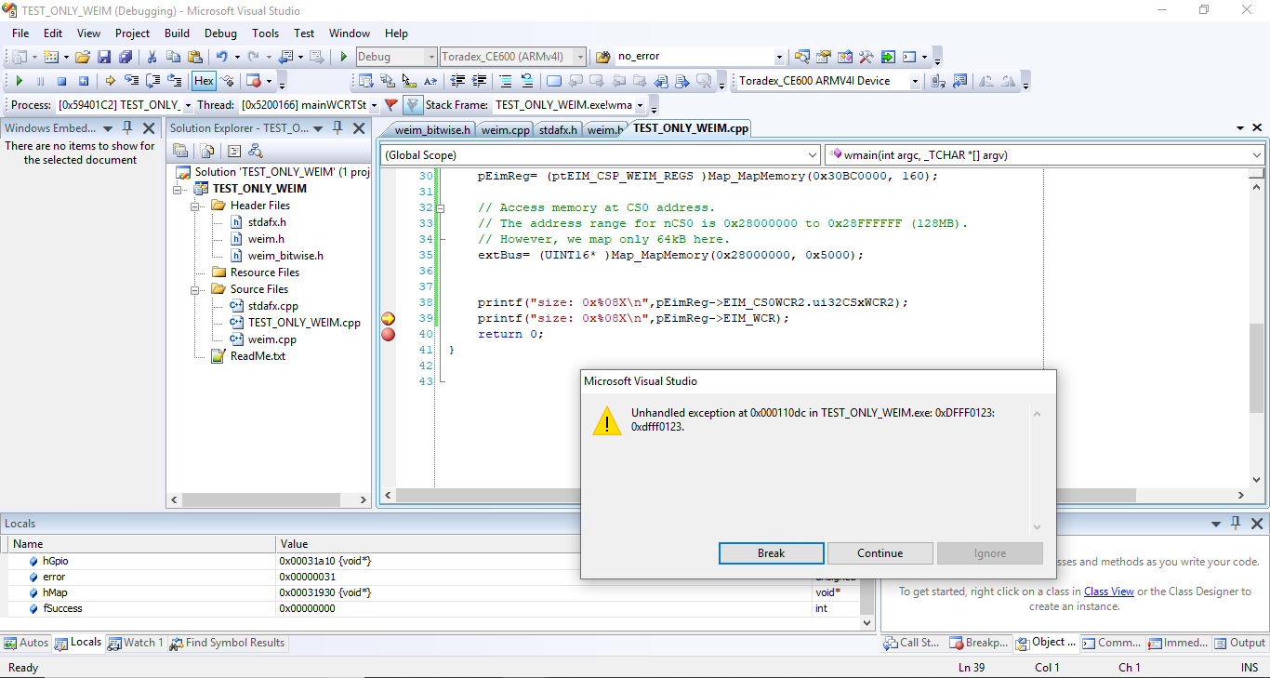Click the Step Over icon
This screenshot has width=1270, height=678.
pyautogui.click(x=153, y=81)
